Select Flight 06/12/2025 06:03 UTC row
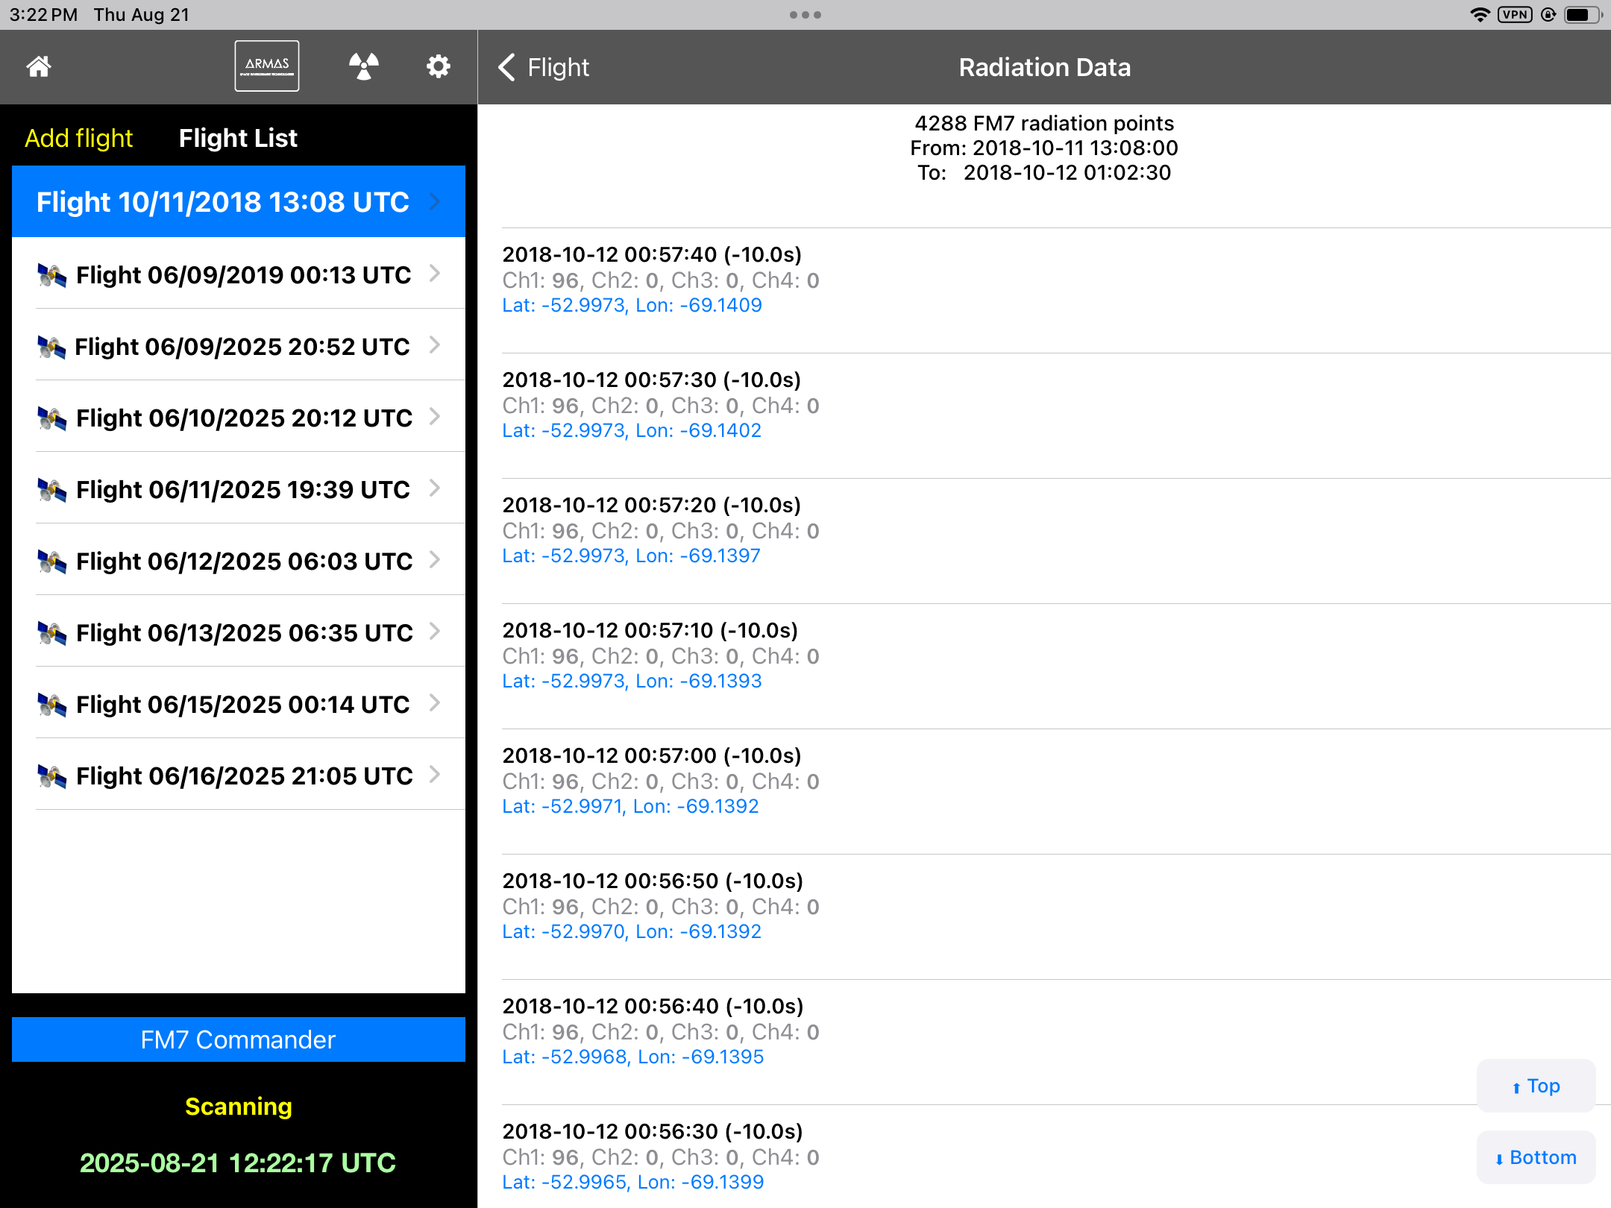 pos(244,561)
